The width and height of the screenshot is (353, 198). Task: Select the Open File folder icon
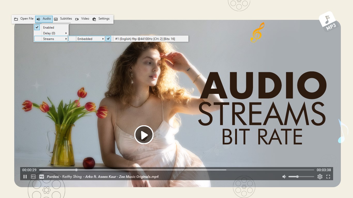pos(16,19)
